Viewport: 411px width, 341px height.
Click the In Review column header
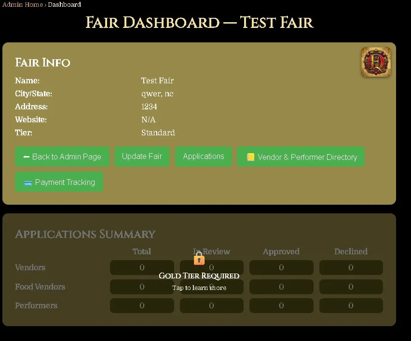click(x=211, y=251)
